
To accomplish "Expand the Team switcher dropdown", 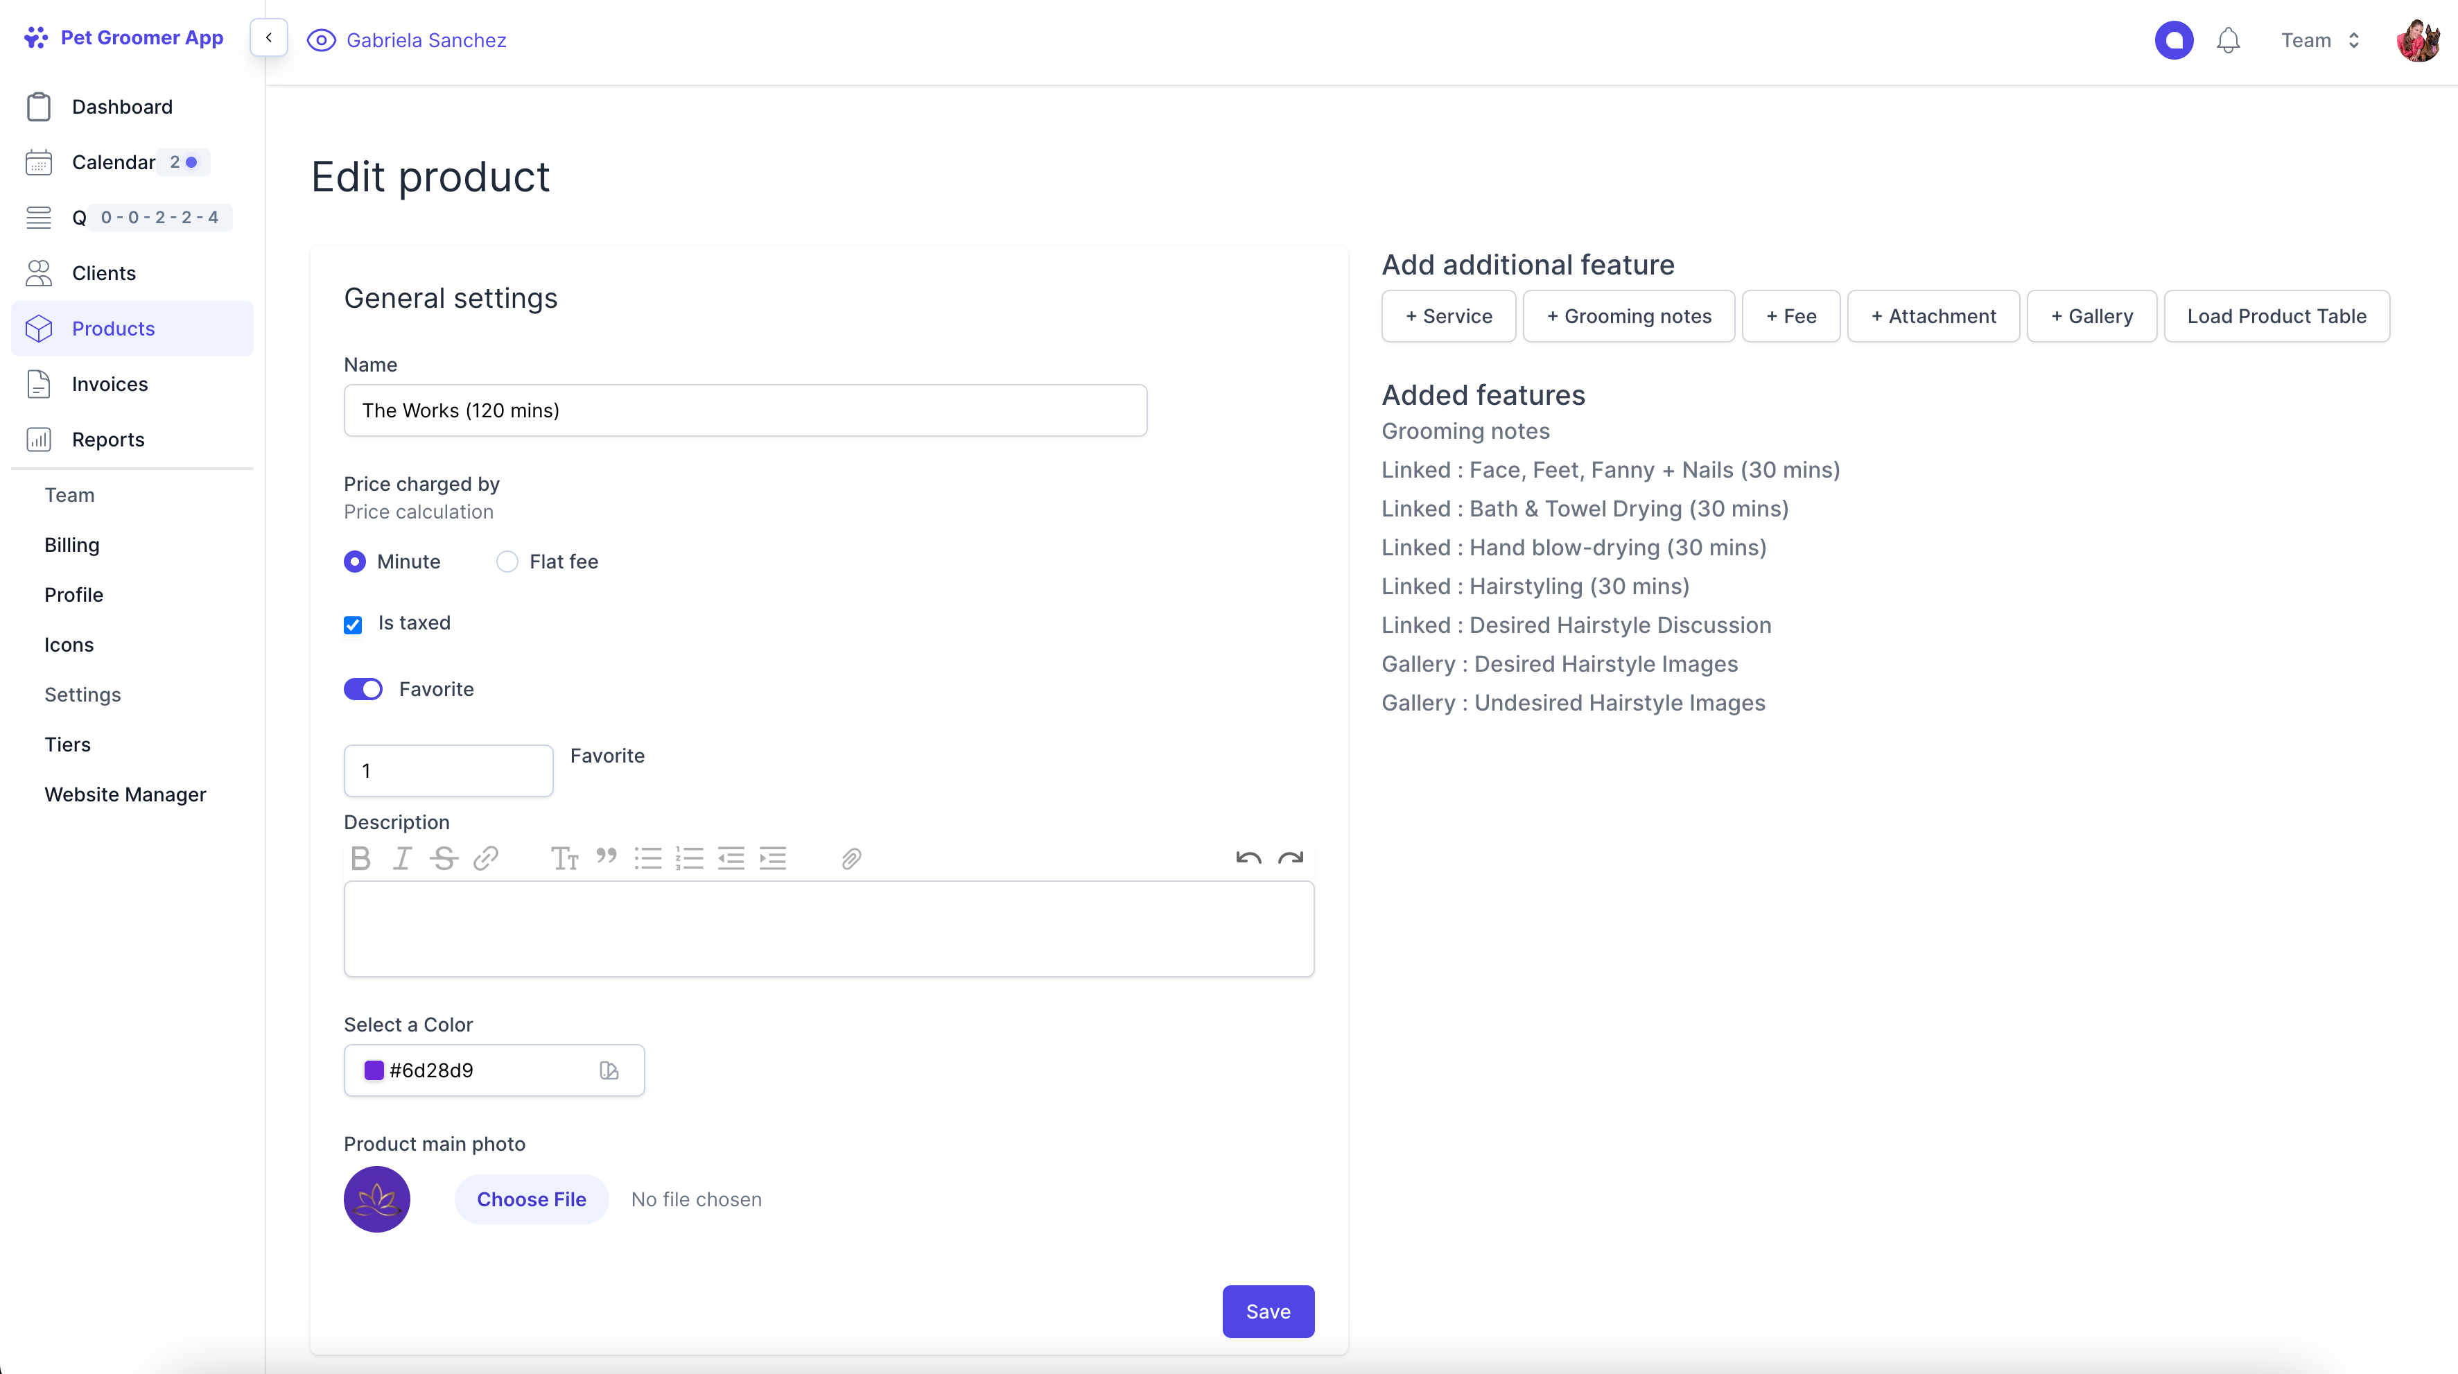I will click(2321, 40).
